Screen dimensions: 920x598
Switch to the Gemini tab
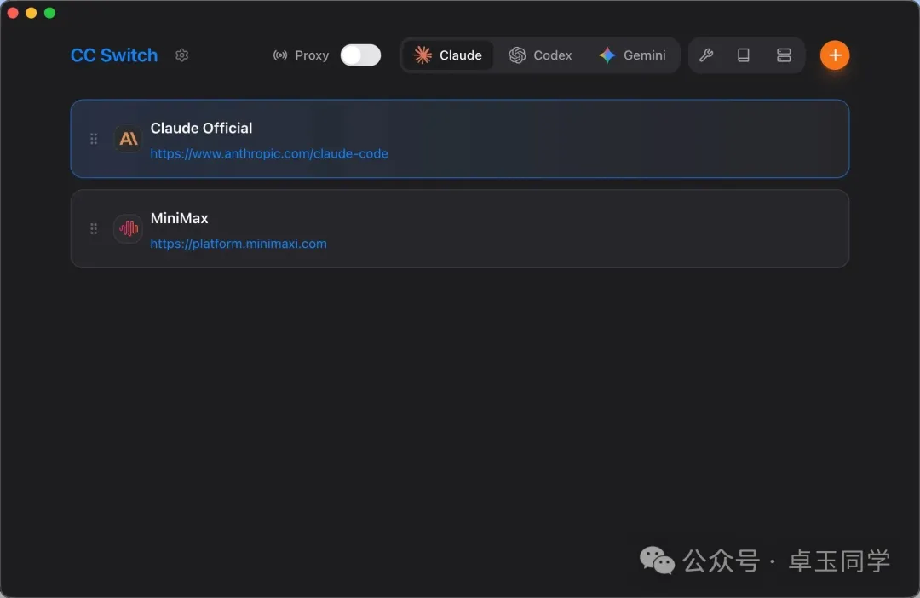(x=632, y=55)
